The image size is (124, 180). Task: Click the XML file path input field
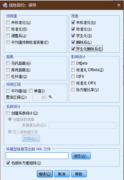tap(37, 156)
